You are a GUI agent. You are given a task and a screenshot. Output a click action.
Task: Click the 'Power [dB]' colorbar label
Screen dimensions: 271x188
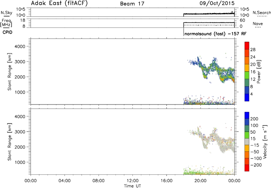coord(258,72)
